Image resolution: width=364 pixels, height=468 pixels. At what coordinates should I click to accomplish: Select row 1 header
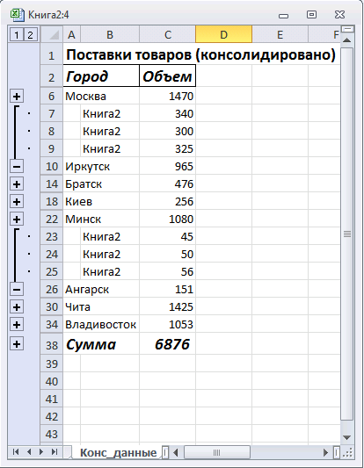(52, 55)
